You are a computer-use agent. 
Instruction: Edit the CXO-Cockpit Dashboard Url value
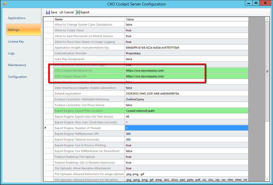(186, 71)
